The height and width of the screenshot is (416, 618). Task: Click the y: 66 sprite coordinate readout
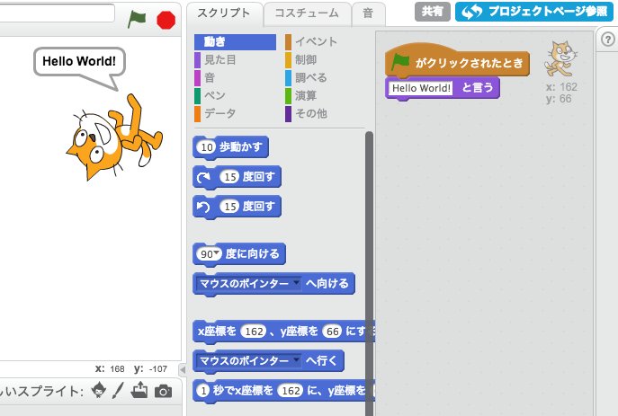coord(559,99)
